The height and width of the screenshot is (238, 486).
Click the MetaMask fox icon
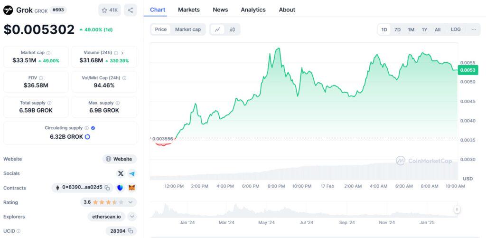[x=132, y=188]
